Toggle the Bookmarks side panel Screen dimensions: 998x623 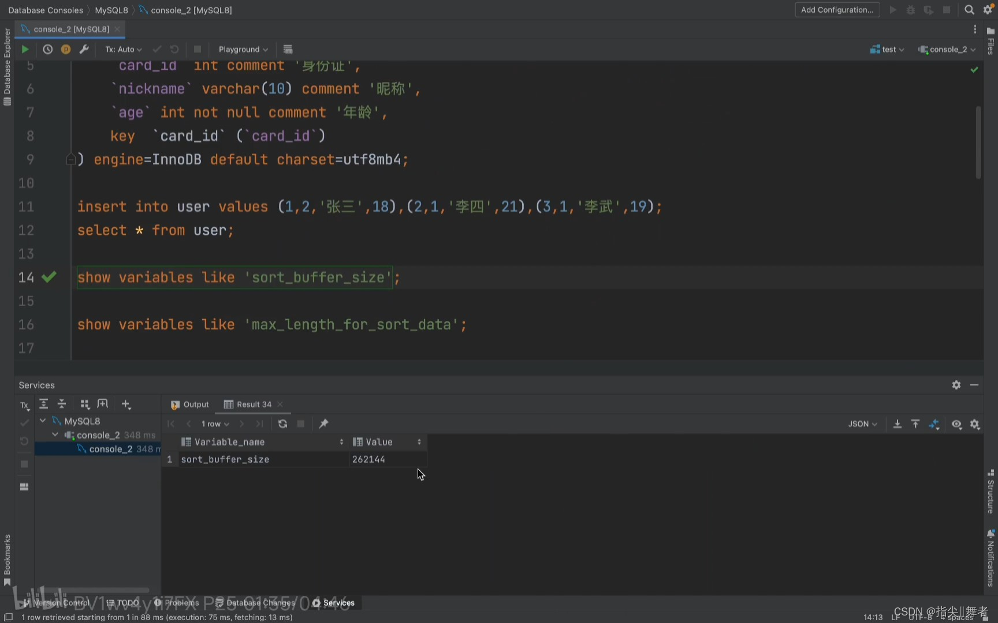[x=7, y=560]
